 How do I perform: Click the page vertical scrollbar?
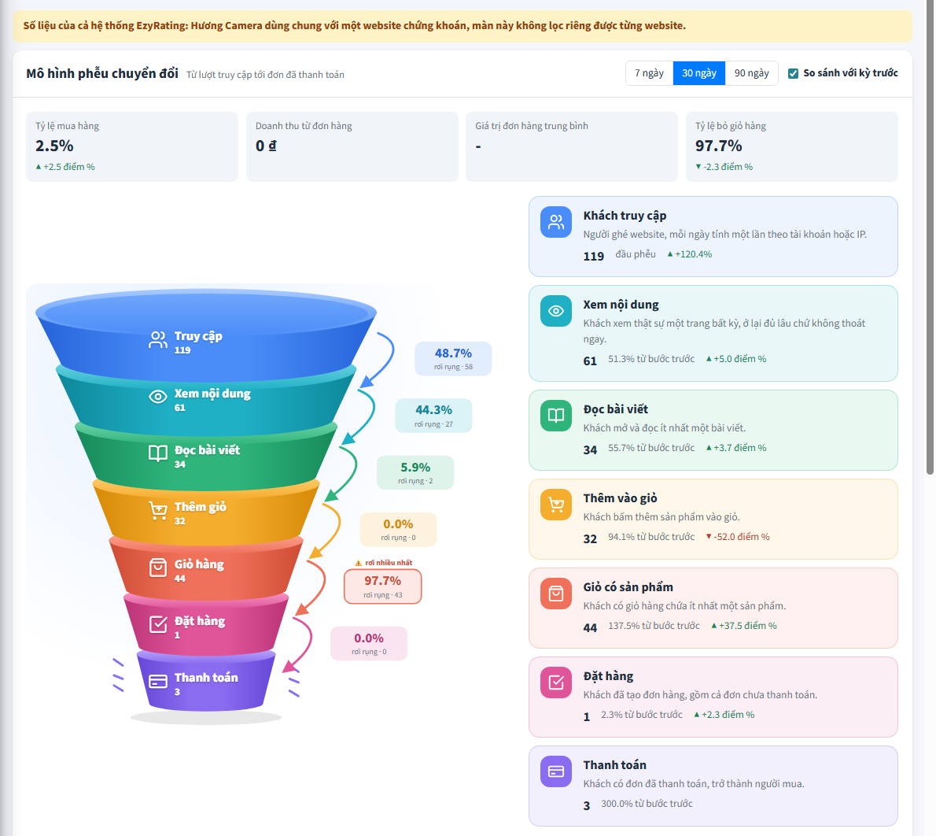[930, 239]
